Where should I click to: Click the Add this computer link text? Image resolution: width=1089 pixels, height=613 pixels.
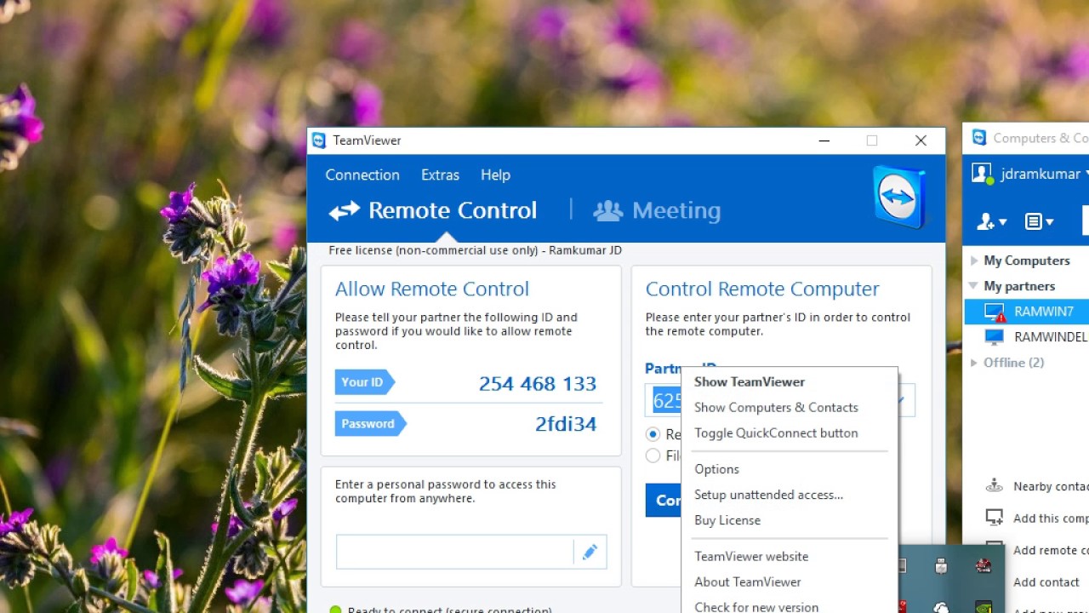(x=1051, y=518)
